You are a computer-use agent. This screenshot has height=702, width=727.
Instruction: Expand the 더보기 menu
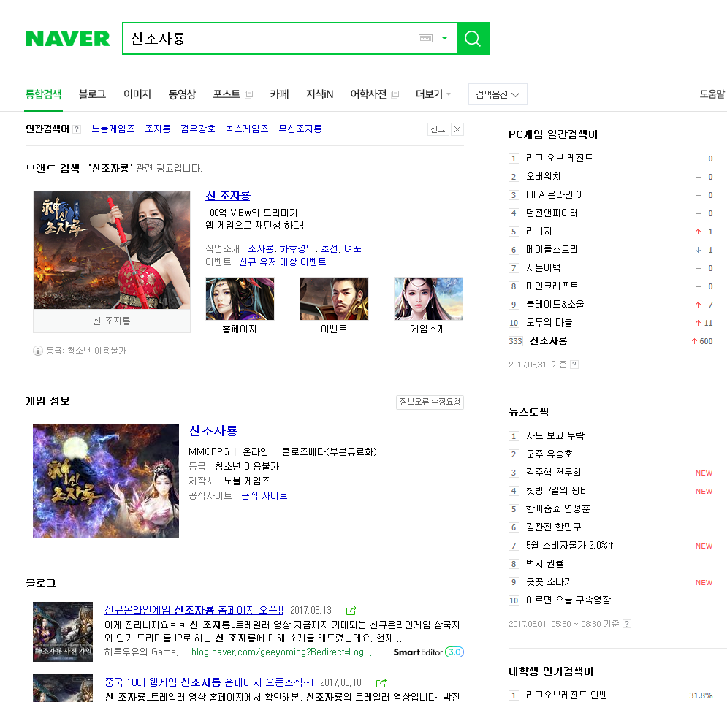tap(433, 94)
